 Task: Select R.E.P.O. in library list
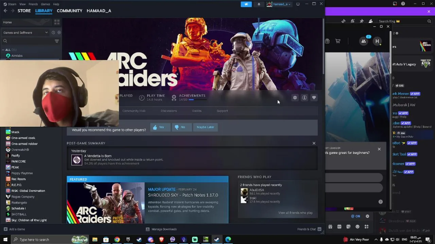pos(17,185)
